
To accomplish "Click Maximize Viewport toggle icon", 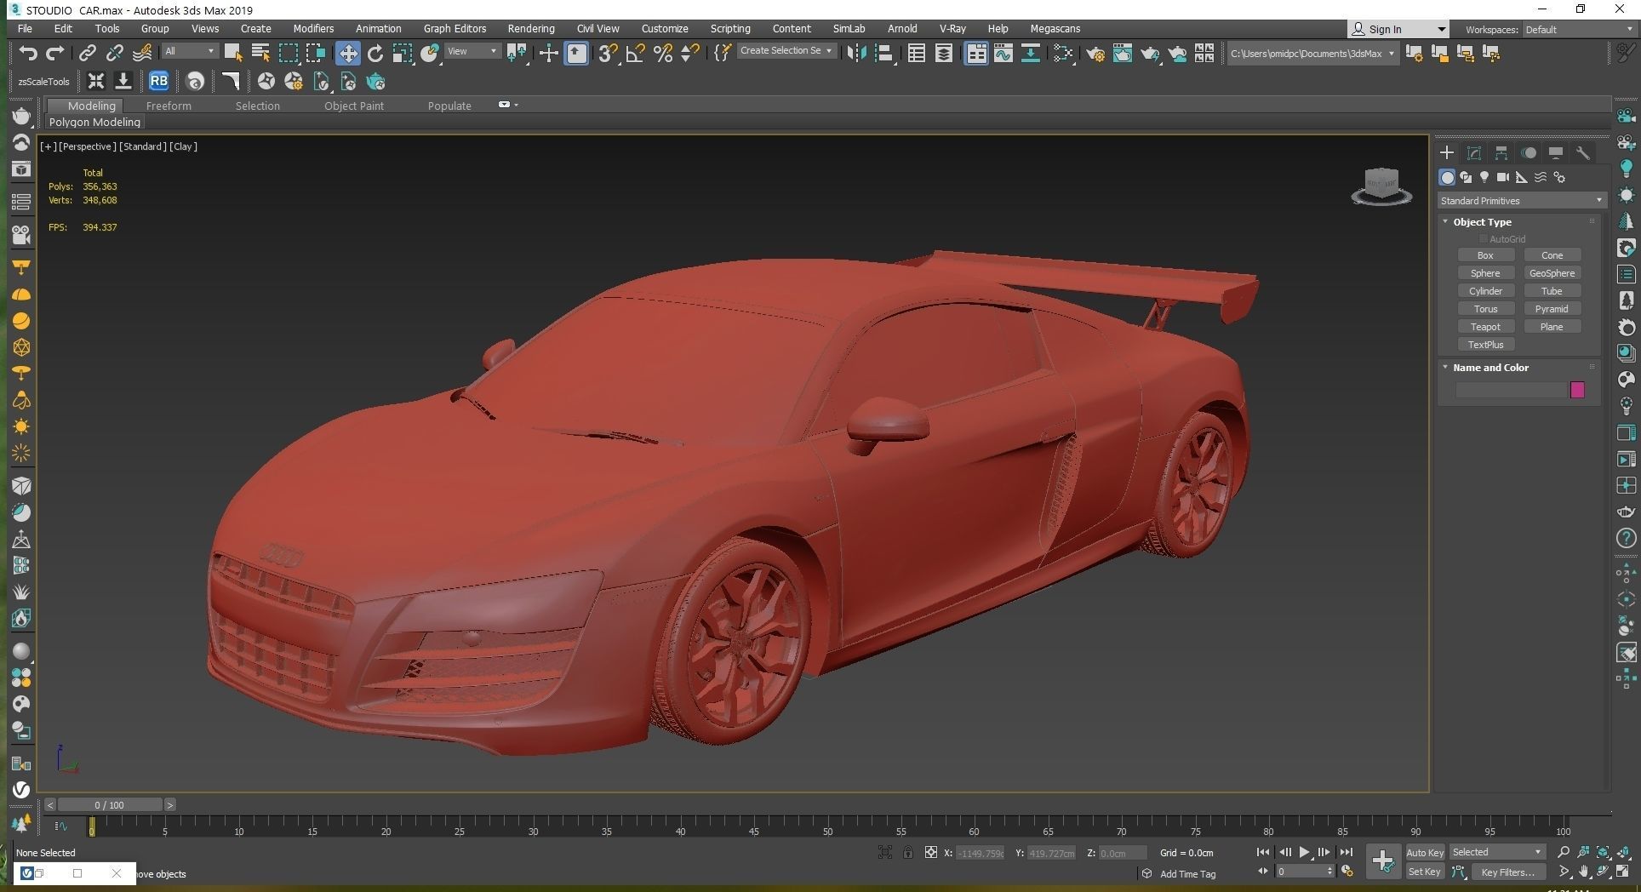I will click(x=1623, y=872).
